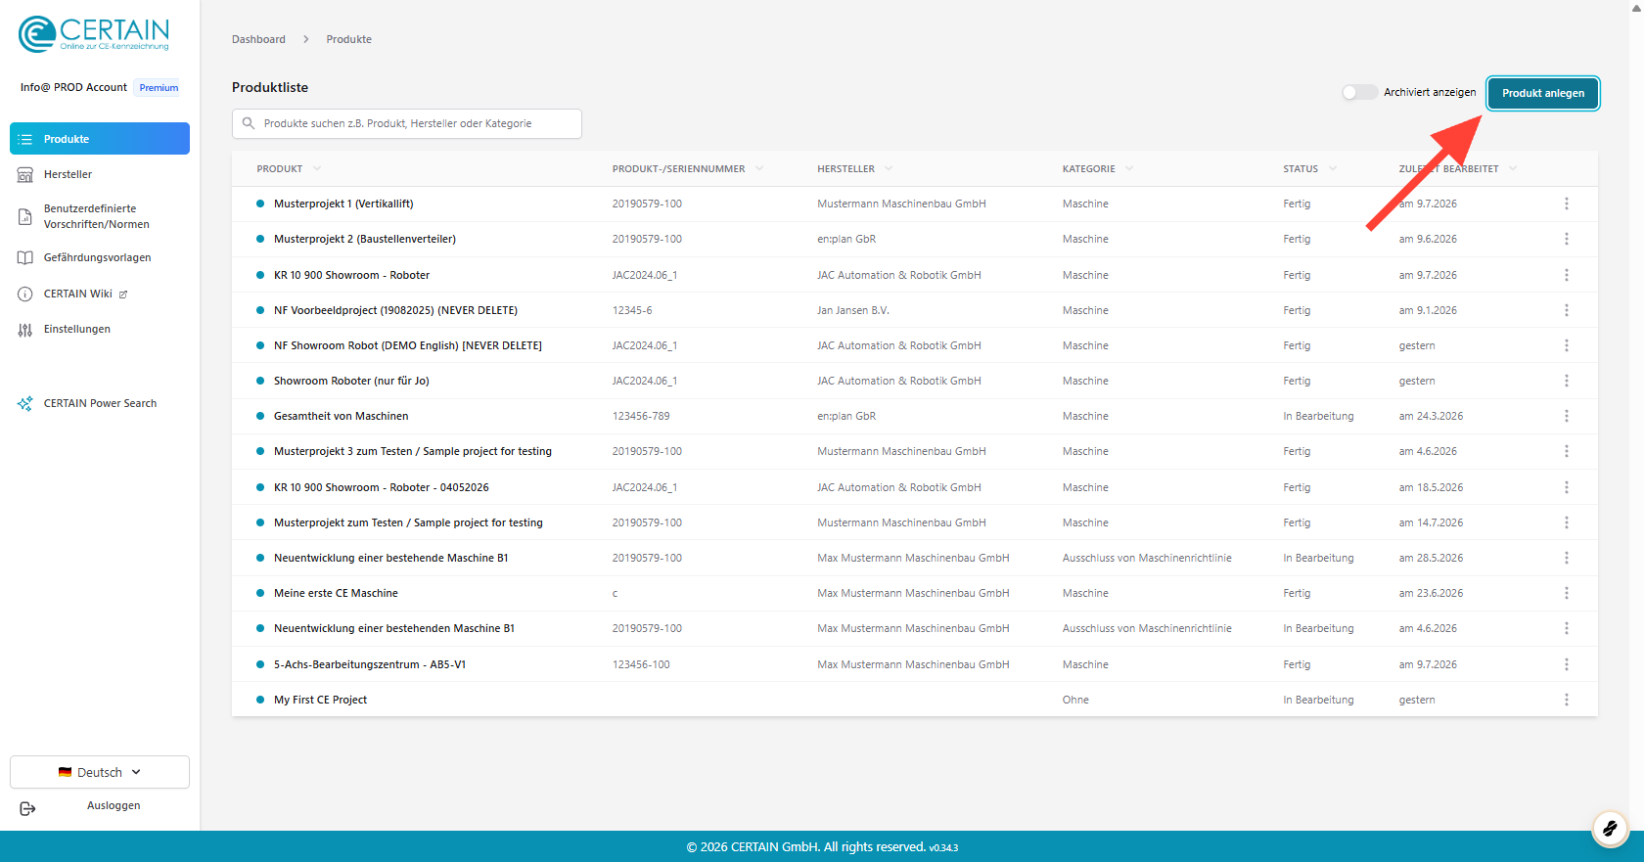Open row actions for KR 10 900 Showroom - Roboter - 04052026
Image resolution: width=1644 pixels, height=862 pixels.
[1566, 487]
